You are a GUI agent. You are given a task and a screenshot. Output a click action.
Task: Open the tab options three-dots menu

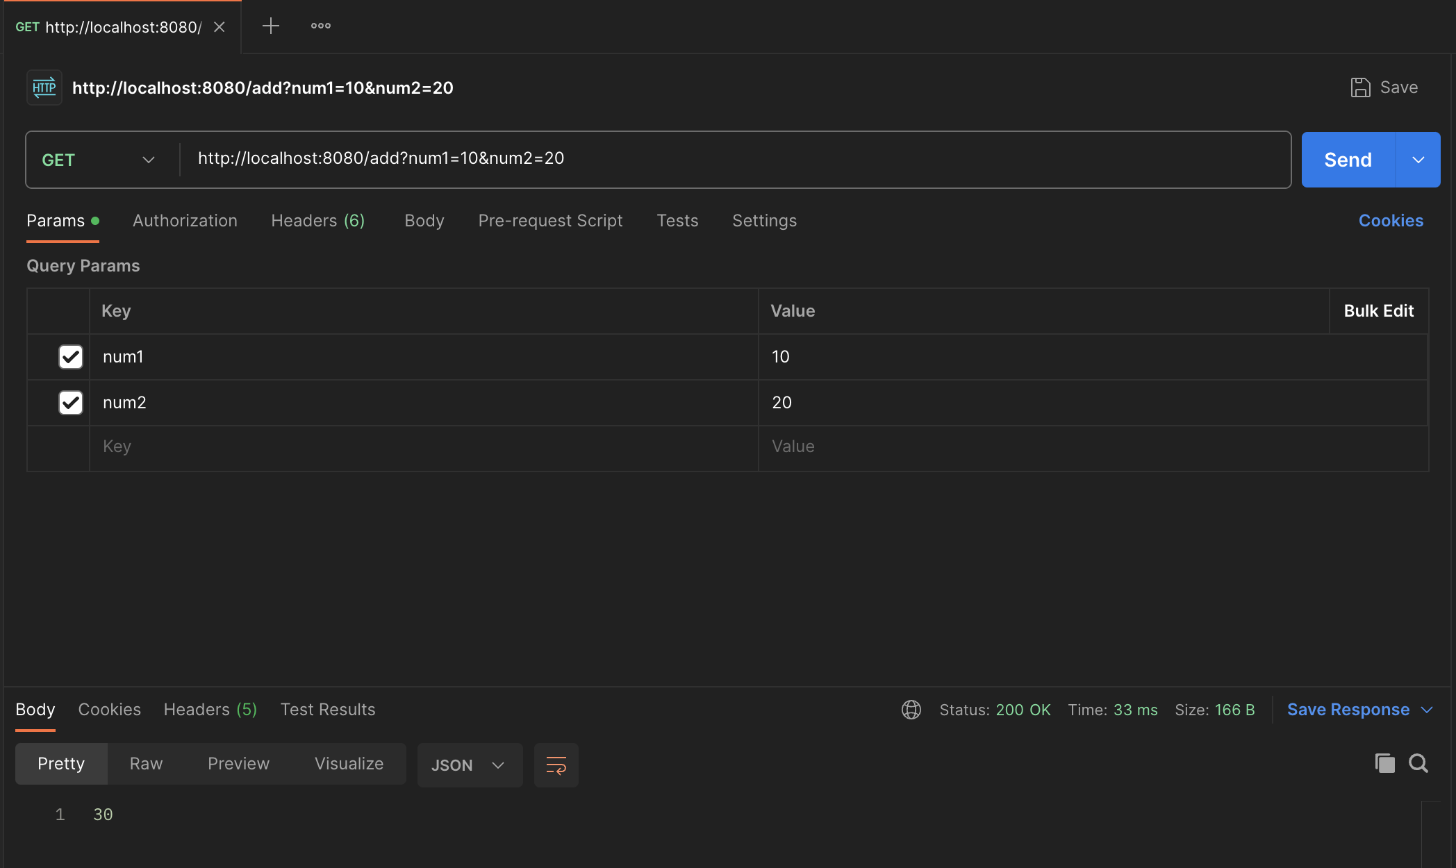coord(320,26)
